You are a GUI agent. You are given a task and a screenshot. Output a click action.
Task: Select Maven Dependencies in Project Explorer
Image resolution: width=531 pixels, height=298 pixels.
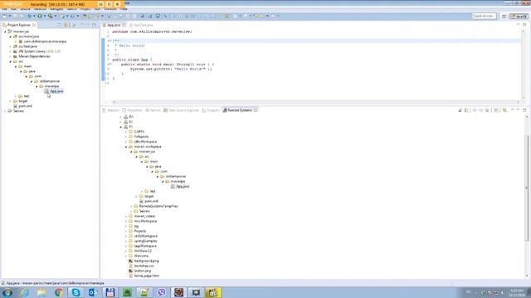coord(34,56)
